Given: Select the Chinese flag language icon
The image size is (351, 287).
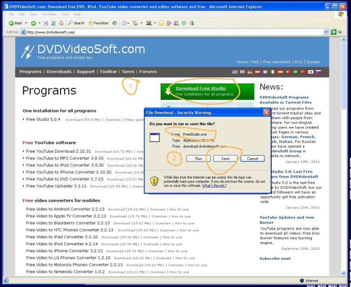Looking at the screenshot, I should tap(303, 72).
